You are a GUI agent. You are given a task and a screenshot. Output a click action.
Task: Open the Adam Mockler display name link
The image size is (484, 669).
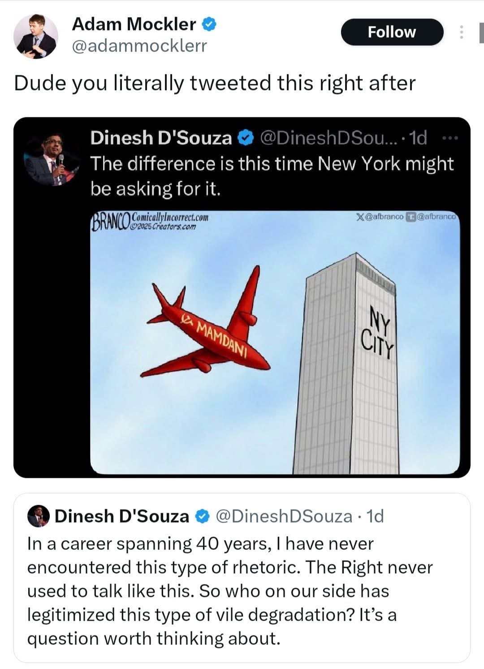click(134, 24)
